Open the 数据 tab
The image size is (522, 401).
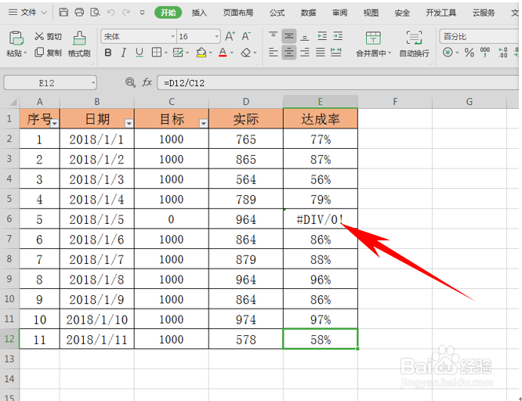[x=308, y=13]
